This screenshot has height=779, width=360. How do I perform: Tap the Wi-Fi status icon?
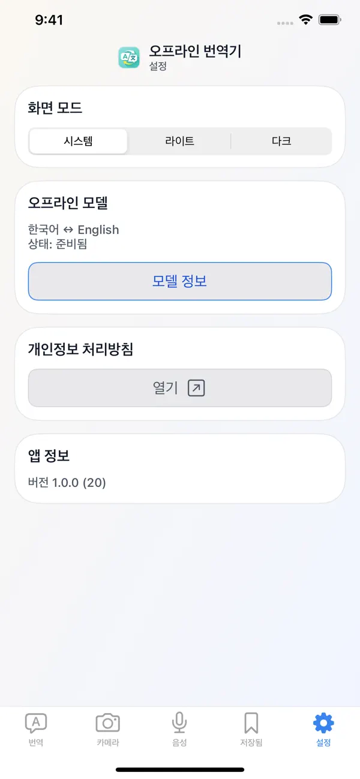(305, 19)
